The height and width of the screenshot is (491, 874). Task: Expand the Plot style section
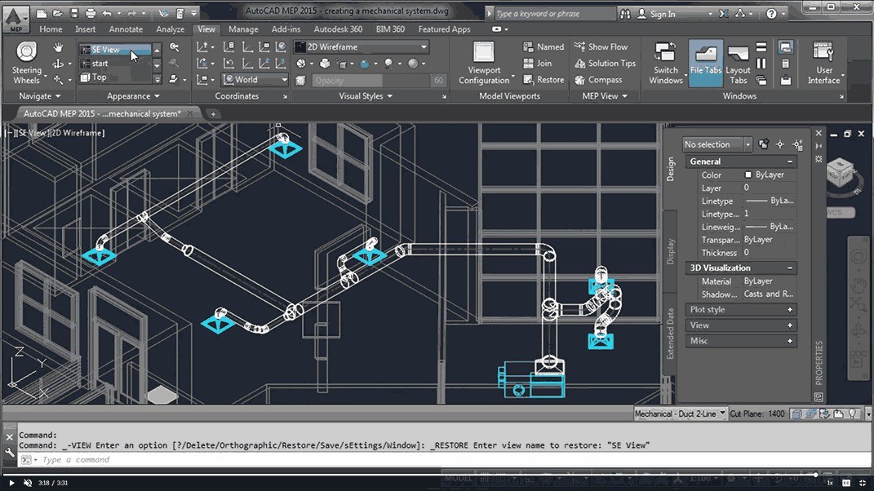coord(741,309)
